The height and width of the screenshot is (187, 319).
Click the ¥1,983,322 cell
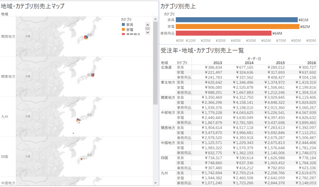coord(212,148)
